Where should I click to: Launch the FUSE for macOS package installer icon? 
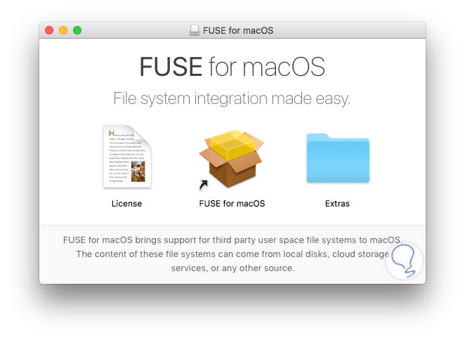(231, 159)
